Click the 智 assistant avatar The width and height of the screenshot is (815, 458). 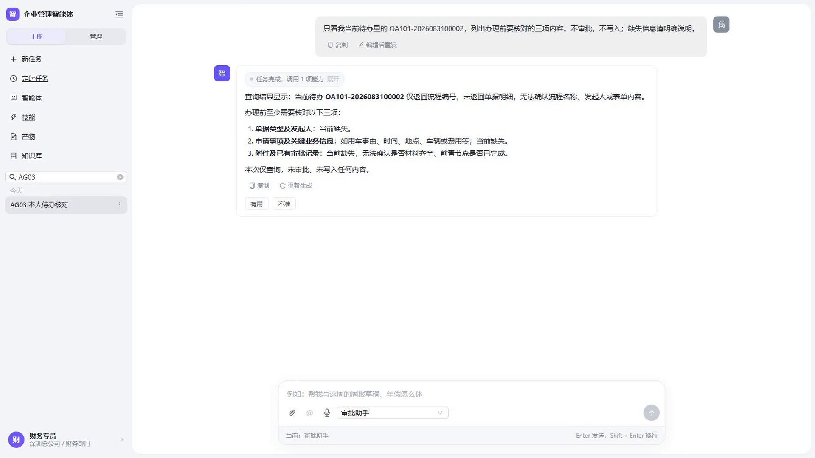click(222, 73)
